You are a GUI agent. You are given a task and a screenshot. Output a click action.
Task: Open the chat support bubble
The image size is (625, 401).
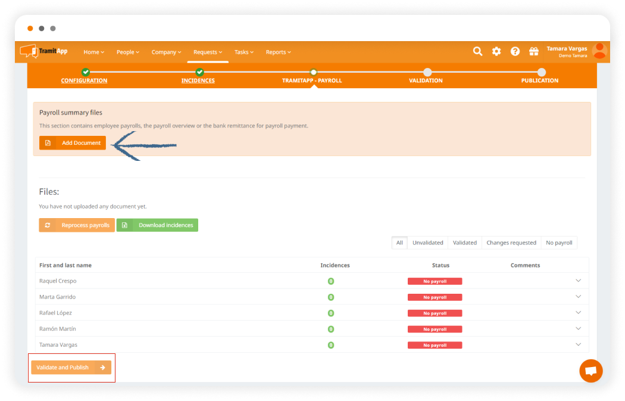click(x=590, y=371)
